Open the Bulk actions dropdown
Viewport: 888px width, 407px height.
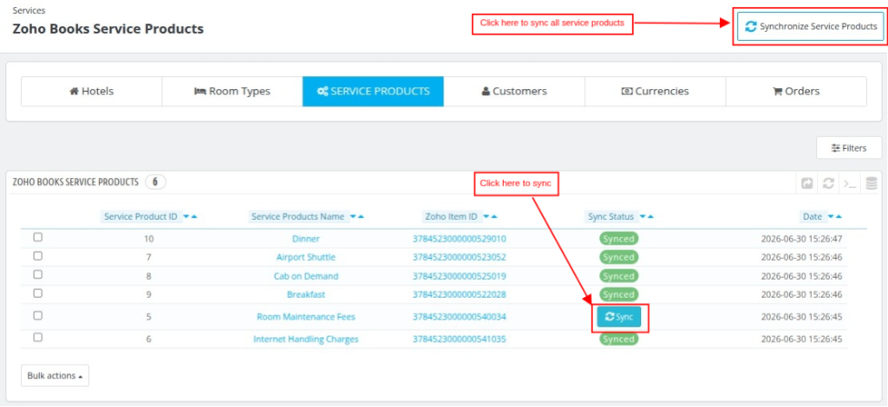pyautogui.click(x=55, y=375)
